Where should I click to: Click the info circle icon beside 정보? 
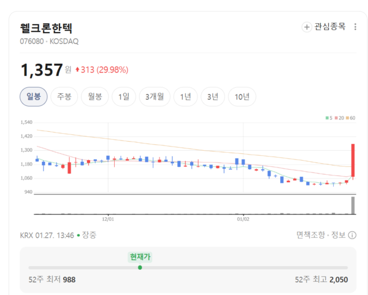click(352, 235)
